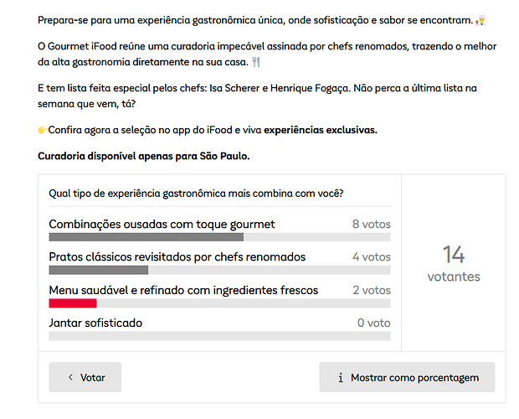Click the info icon beside Mostrar como porcentagem

[x=341, y=378]
